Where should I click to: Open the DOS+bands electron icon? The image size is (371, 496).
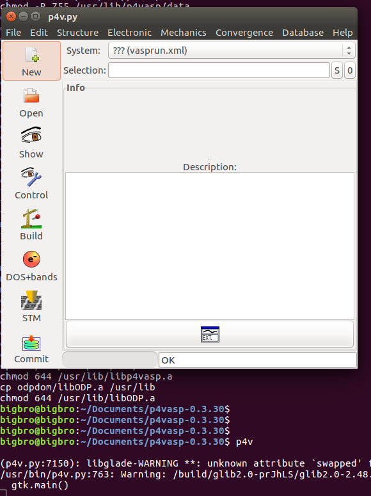coord(31,259)
